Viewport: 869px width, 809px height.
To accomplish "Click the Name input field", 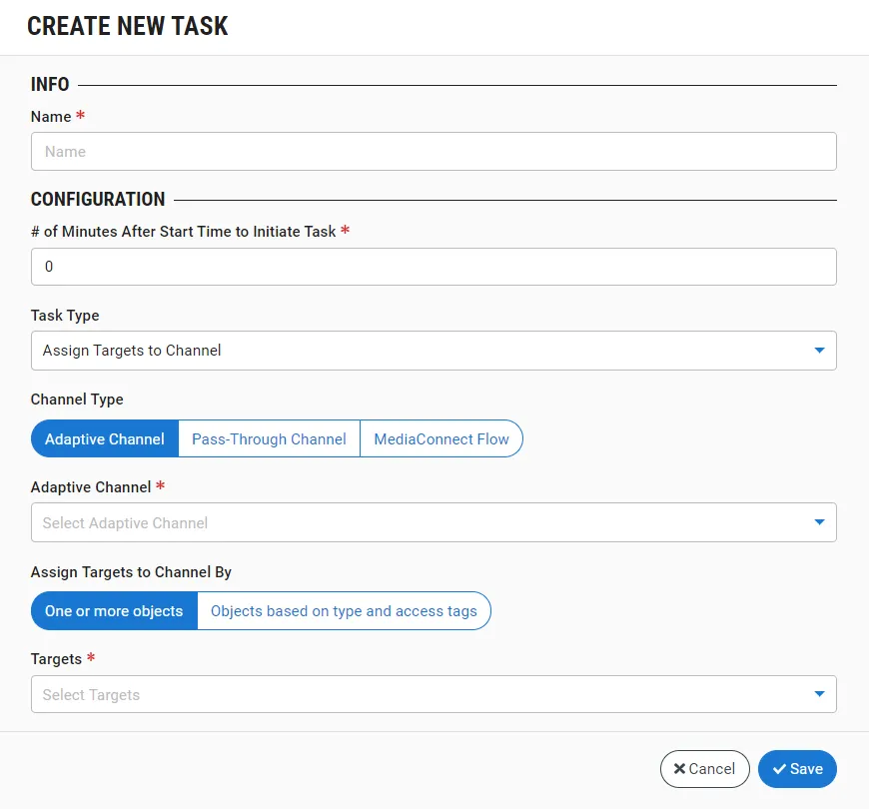I will tap(434, 151).
